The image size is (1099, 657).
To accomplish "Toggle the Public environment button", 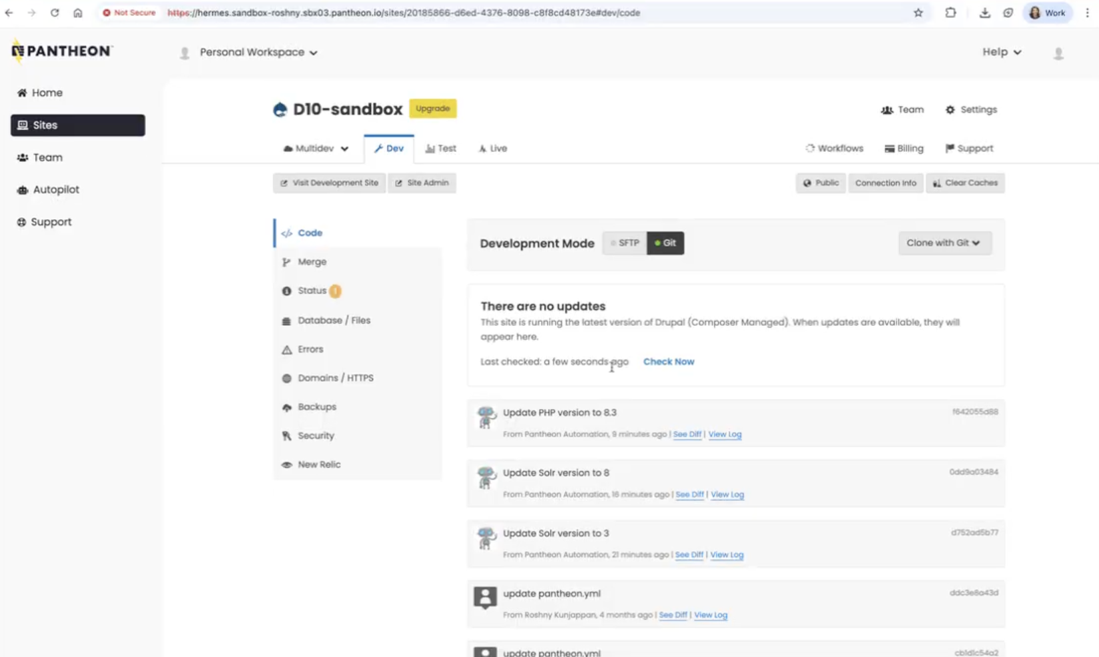I will (x=820, y=183).
